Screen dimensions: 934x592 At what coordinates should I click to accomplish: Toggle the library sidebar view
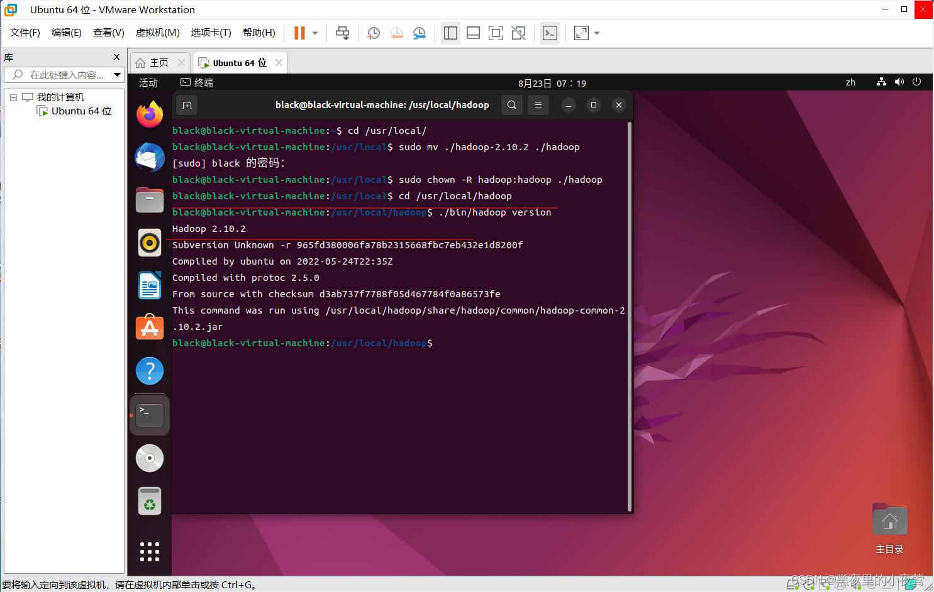[450, 33]
